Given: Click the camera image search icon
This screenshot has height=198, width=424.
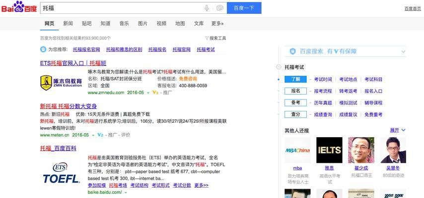Looking at the screenshot, I should [x=220, y=8].
